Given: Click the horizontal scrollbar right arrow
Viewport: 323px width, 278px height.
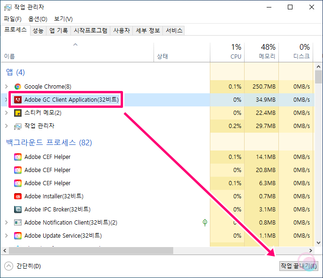Looking at the screenshot, I should click(x=311, y=251).
